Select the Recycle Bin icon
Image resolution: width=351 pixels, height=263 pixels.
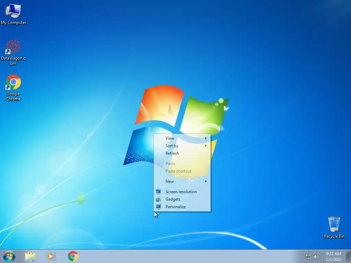click(x=334, y=227)
